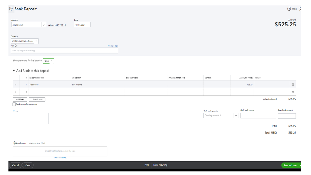The height and width of the screenshot is (175, 311).
Task: Click the Cash back memo field
Action: pos(258,116)
